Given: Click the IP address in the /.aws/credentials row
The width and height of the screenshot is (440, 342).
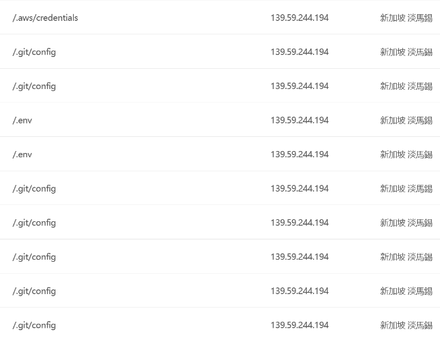Looking at the screenshot, I should (299, 18).
